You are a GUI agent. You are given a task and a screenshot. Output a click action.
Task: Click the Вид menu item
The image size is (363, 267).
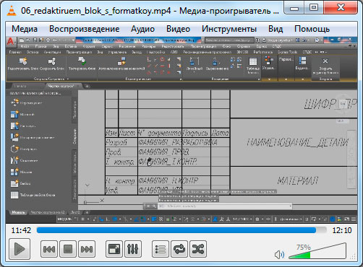276,29
